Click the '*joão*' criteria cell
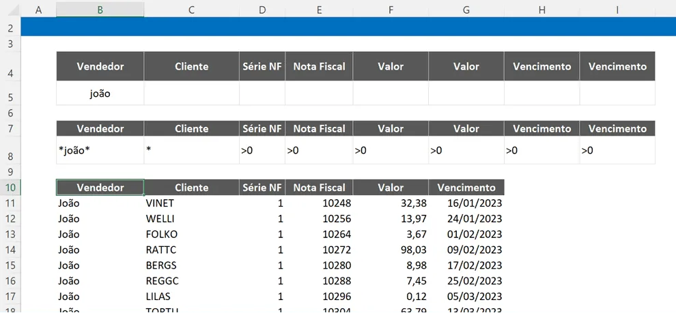676x313 pixels. 100,150
